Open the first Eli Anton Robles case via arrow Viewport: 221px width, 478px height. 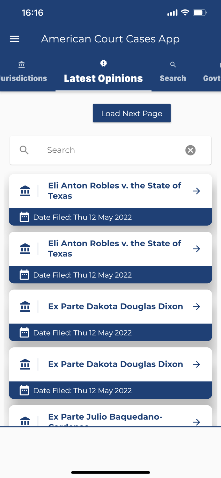click(197, 191)
